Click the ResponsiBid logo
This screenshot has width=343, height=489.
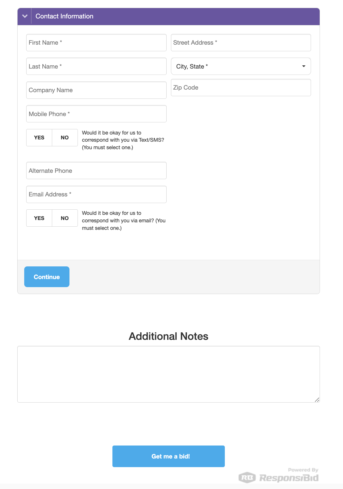[278, 477]
